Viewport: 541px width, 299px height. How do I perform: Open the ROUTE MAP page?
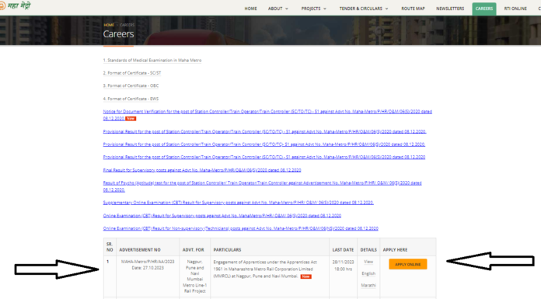tap(413, 9)
